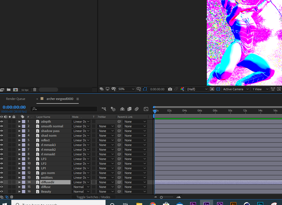The width and height of the screenshot is (282, 205).
Task: Click the timeline layer search field
Action: click(64, 109)
